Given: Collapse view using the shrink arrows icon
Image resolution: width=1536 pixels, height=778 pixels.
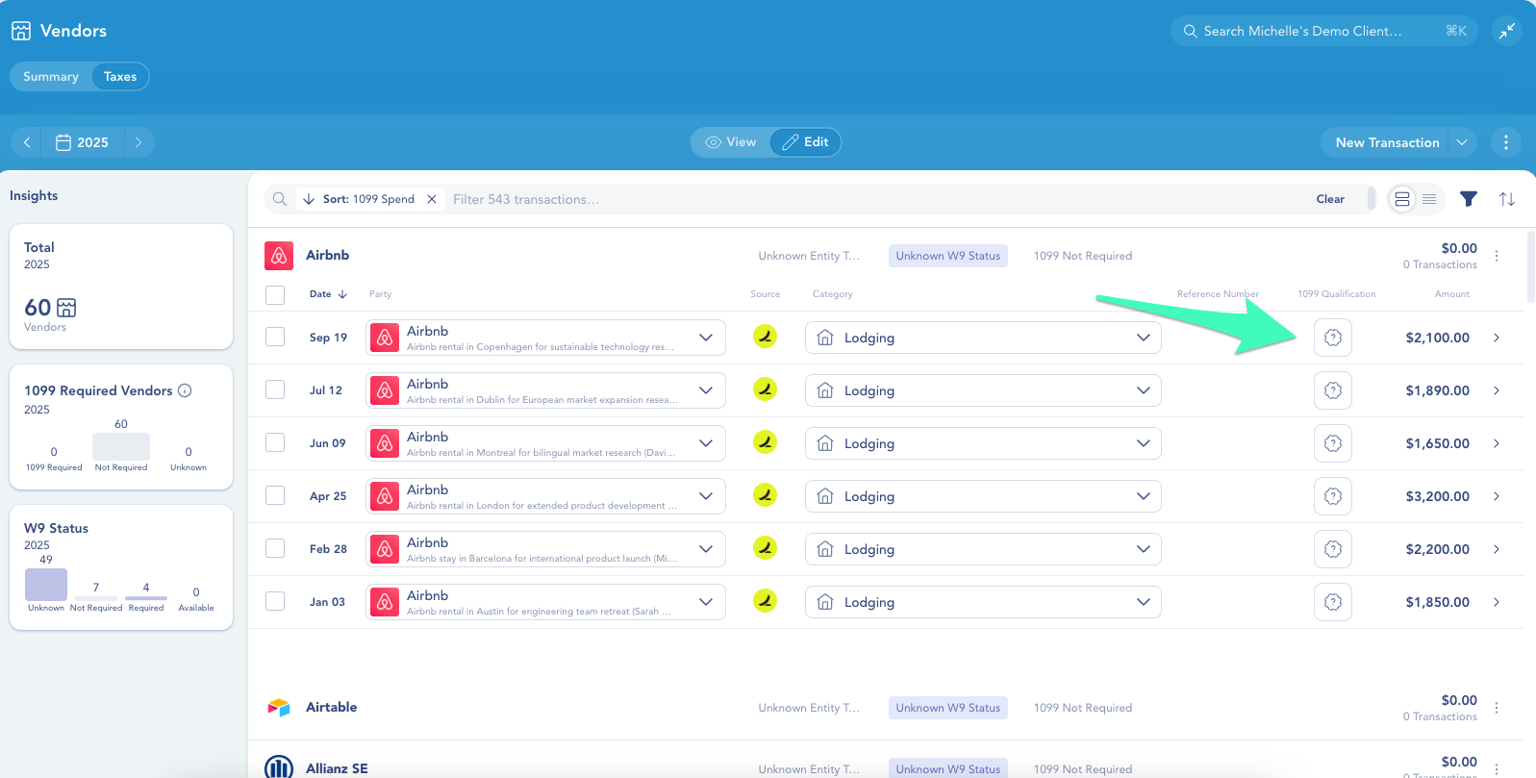Looking at the screenshot, I should 1506,31.
